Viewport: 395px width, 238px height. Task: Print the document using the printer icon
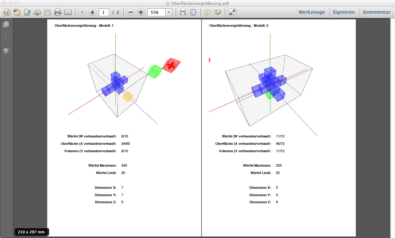(x=58, y=12)
